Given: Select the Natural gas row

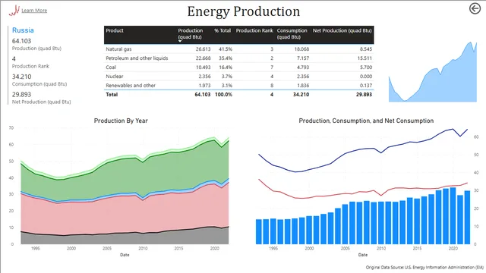Looking at the screenshot, I should pos(238,49).
